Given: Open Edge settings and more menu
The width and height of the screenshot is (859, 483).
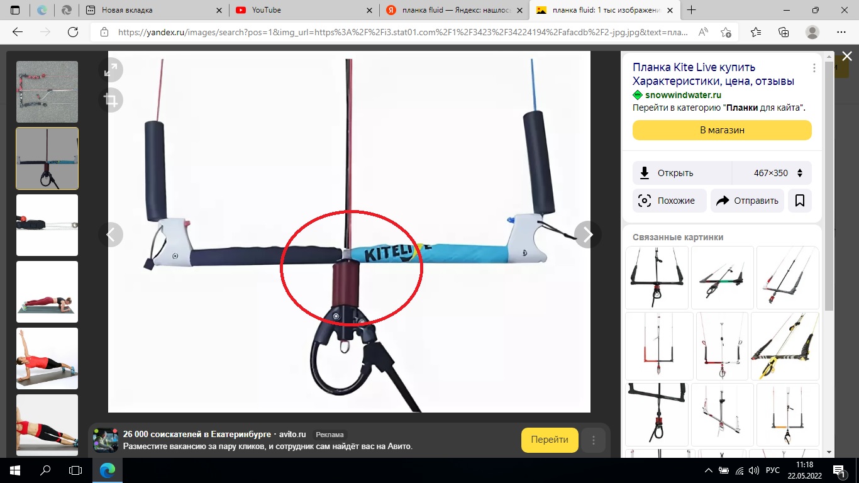Looking at the screenshot, I should 841,32.
